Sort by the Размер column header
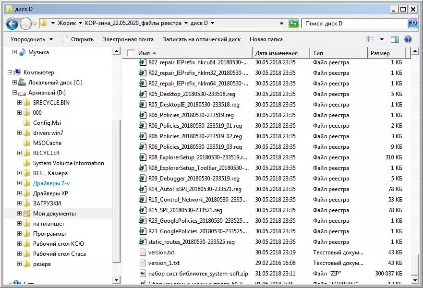423x288 pixels. point(387,53)
